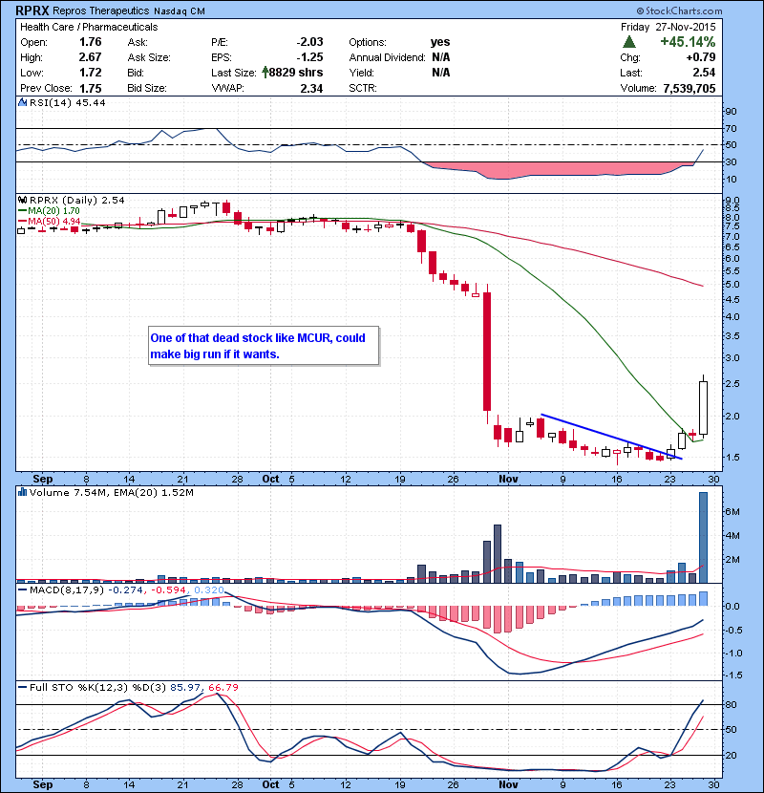Click the Ask Size label

coord(149,57)
